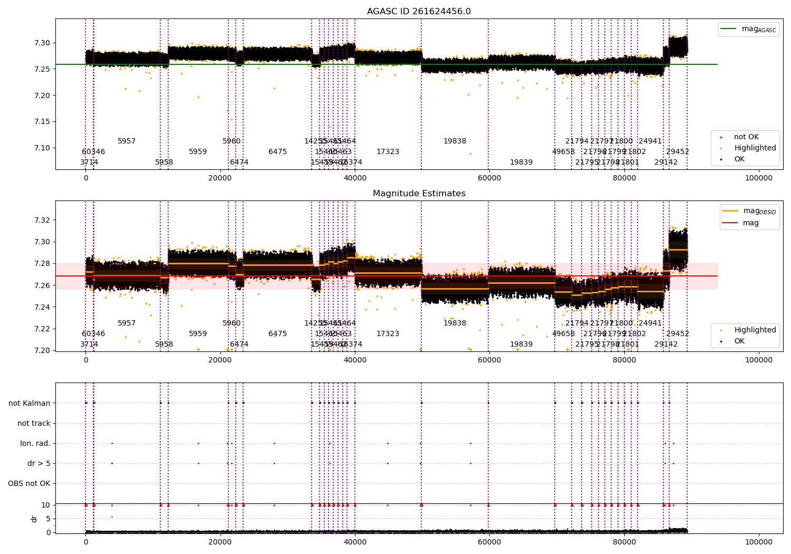Click the 7.10 y-axis tick label
This screenshot has width=791, height=554.
tap(42, 148)
